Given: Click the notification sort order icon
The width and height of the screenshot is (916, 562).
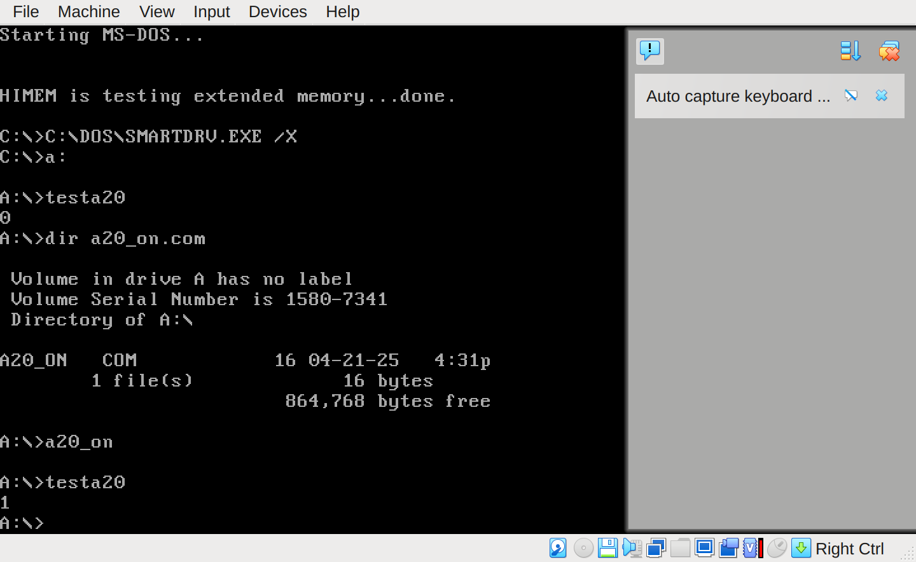Looking at the screenshot, I should pos(850,51).
